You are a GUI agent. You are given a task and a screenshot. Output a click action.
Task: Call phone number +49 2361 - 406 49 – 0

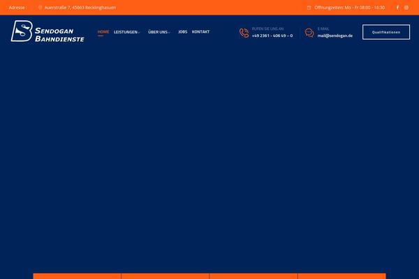tap(272, 36)
